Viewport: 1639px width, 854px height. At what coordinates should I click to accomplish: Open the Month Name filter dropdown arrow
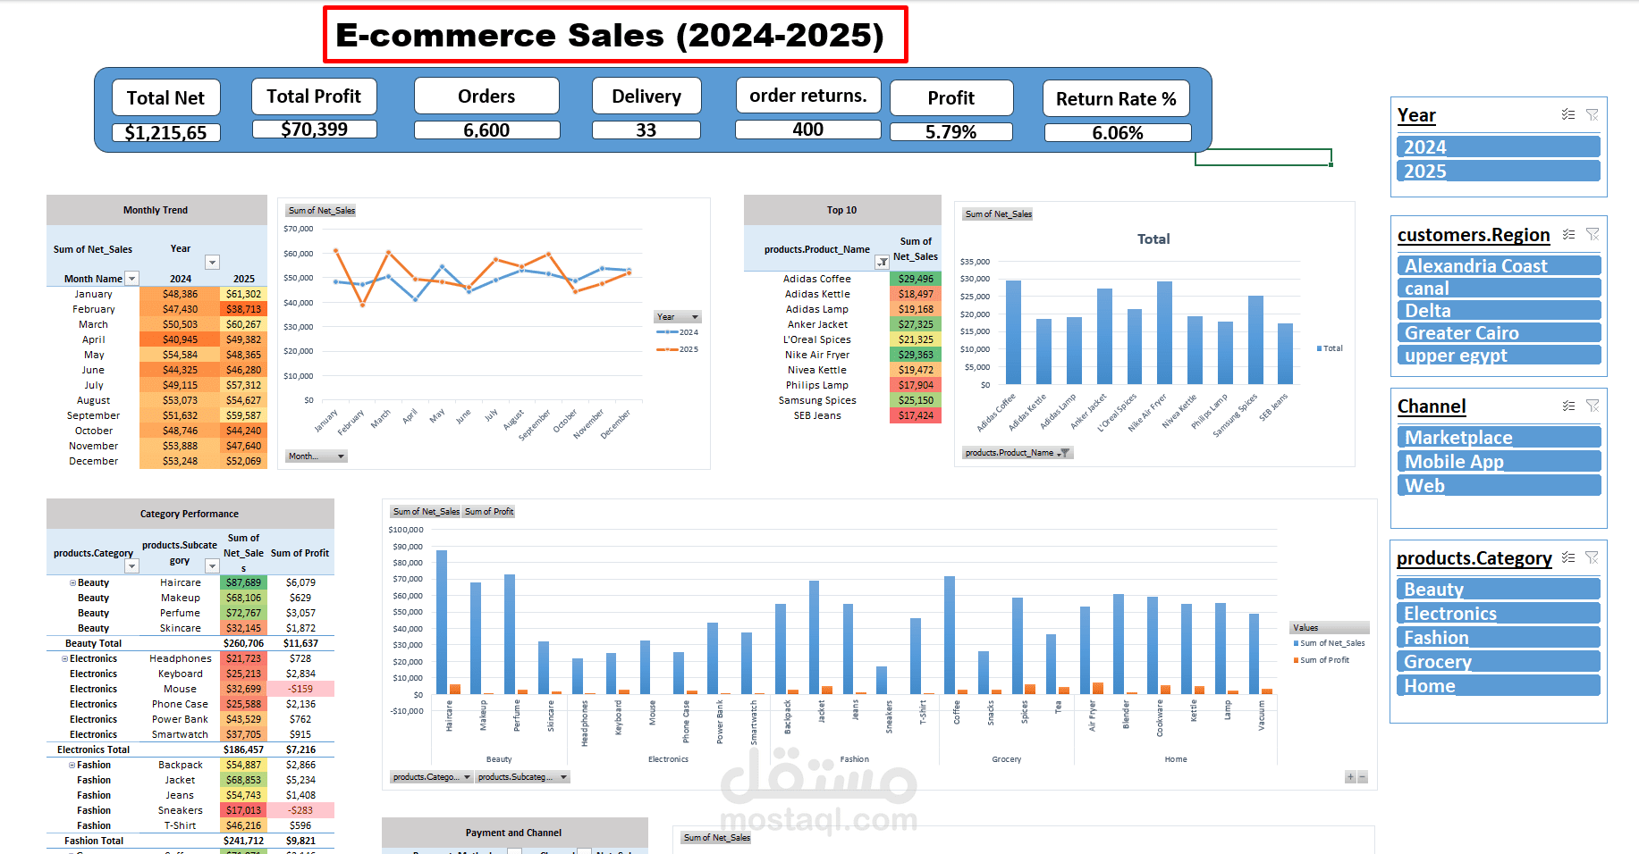click(x=132, y=279)
